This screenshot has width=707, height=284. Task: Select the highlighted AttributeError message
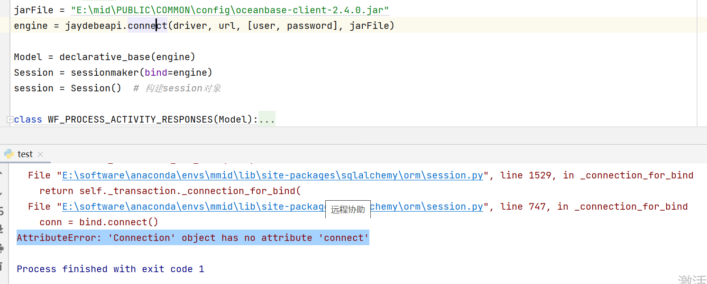click(192, 237)
